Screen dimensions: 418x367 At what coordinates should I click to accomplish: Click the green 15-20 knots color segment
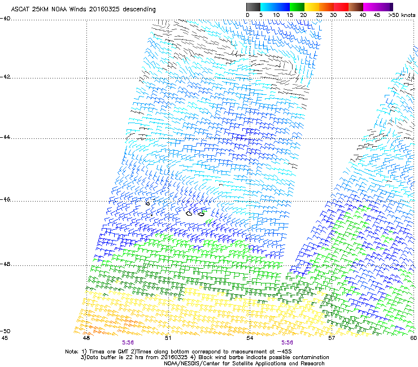pyautogui.click(x=297, y=7)
